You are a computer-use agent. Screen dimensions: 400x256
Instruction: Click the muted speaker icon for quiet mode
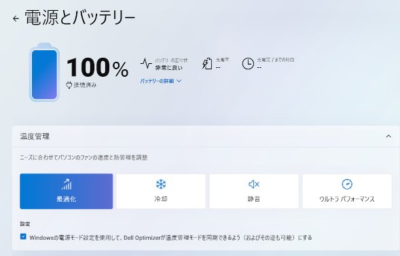point(254,184)
